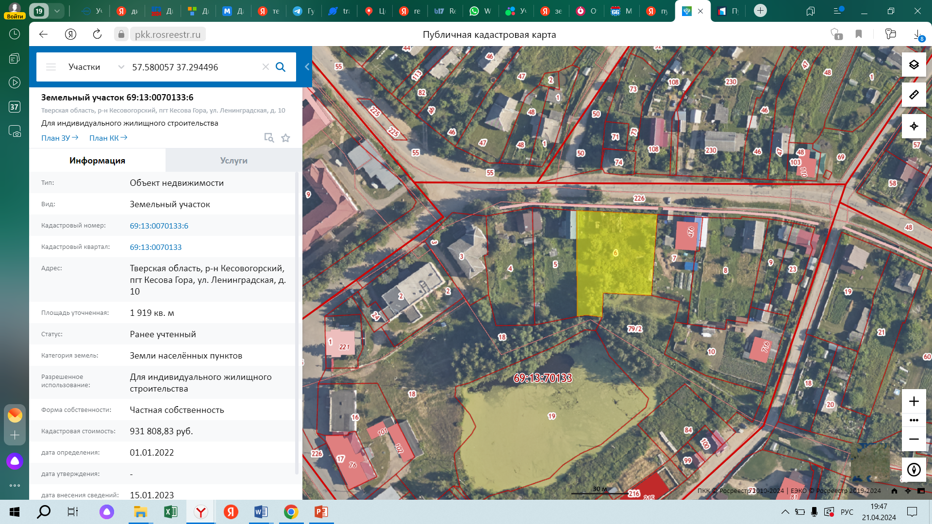Image resolution: width=932 pixels, height=524 pixels.
Task: Select the ruler measurement tool
Action: (x=914, y=95)
